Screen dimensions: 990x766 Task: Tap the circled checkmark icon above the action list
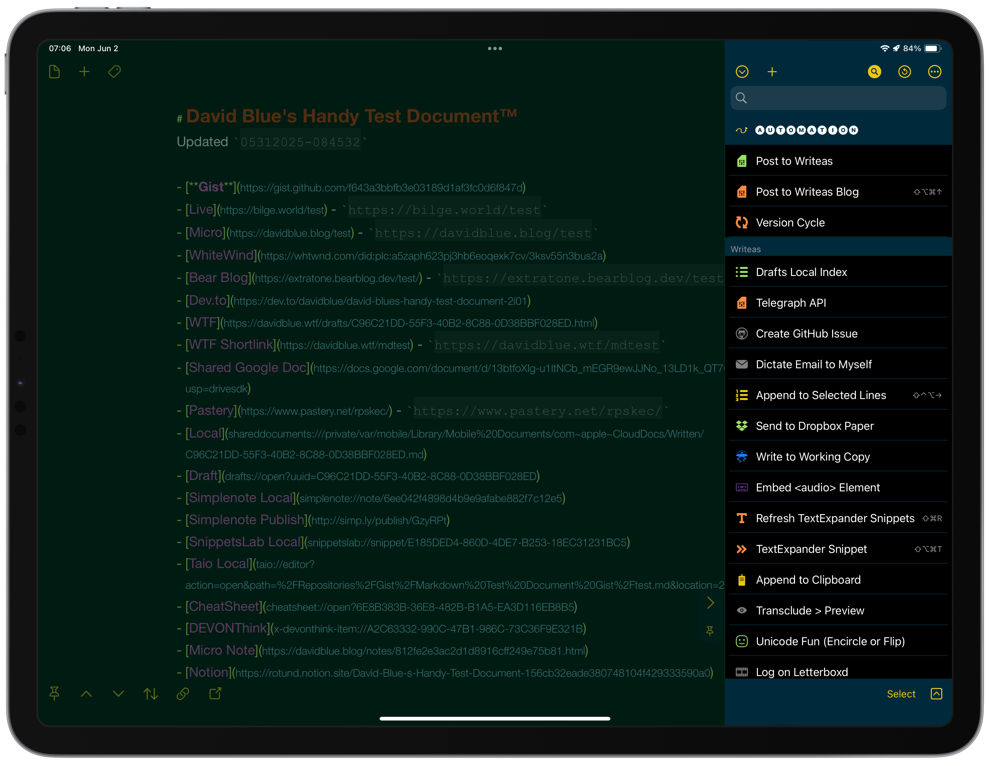pyautogui.click(x=742, y=71)
